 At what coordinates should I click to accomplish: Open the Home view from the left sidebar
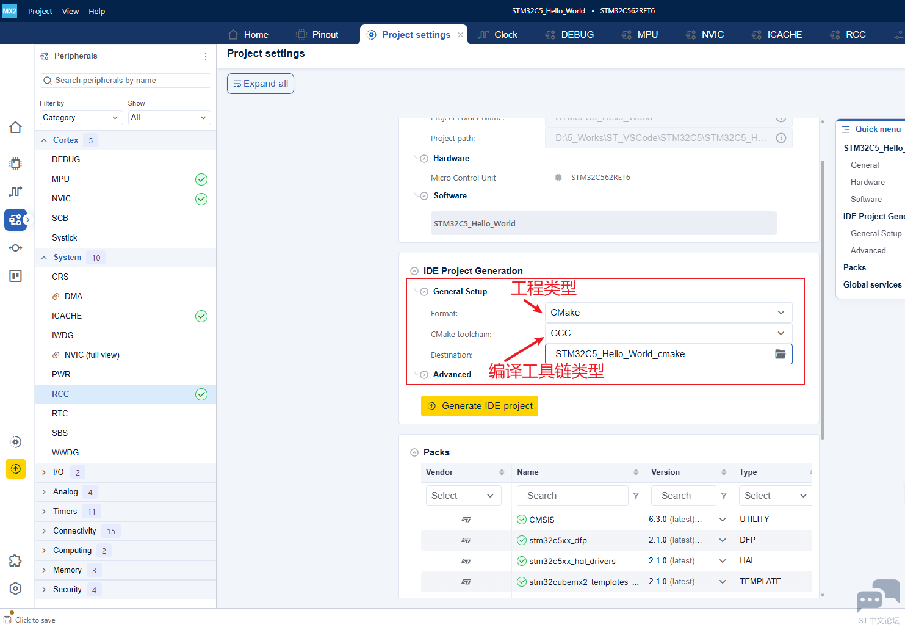click(x=16, y=127)
